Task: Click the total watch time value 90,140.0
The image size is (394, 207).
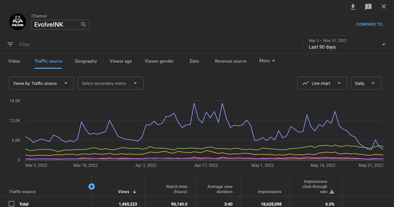Action: click(x=179, y=204)
